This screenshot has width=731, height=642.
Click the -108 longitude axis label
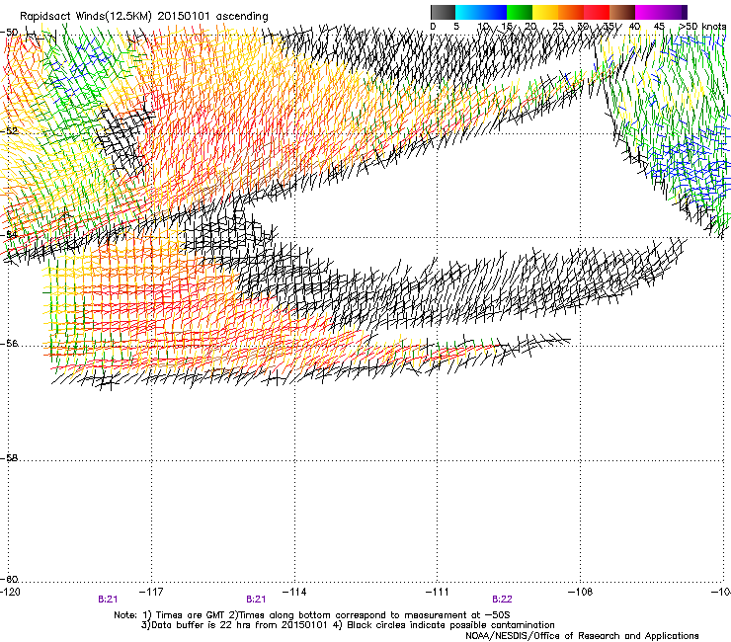(x=581, y=592)
